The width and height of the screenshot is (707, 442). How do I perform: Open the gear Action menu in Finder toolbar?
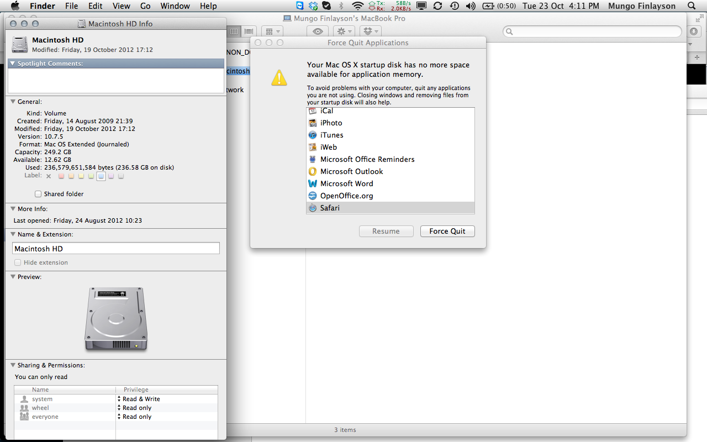coord(345,31)
